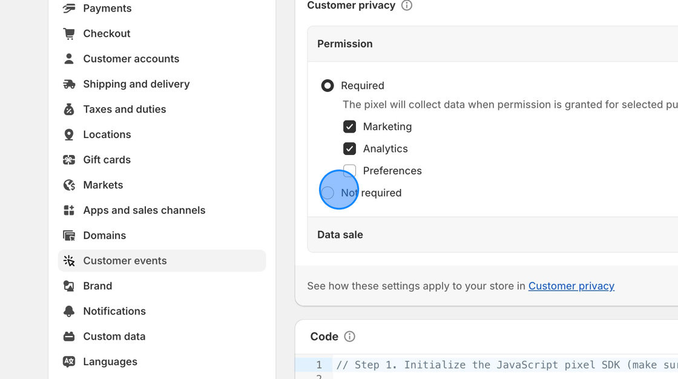Collapse the Permission section header
This screenshot has height=379, width=678.
pyautogui.click(x=344, y=44)
